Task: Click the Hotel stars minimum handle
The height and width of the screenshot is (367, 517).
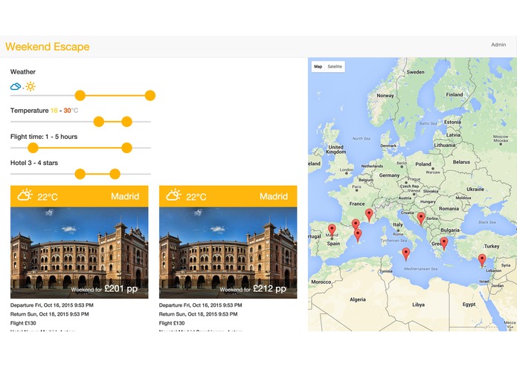Action: [x=80, y=174]
